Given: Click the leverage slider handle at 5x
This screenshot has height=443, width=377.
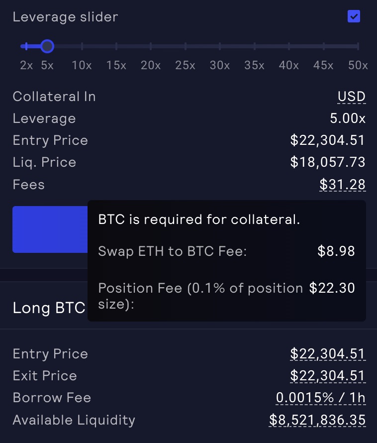Looking at the screenshot, I should [47, 47].
